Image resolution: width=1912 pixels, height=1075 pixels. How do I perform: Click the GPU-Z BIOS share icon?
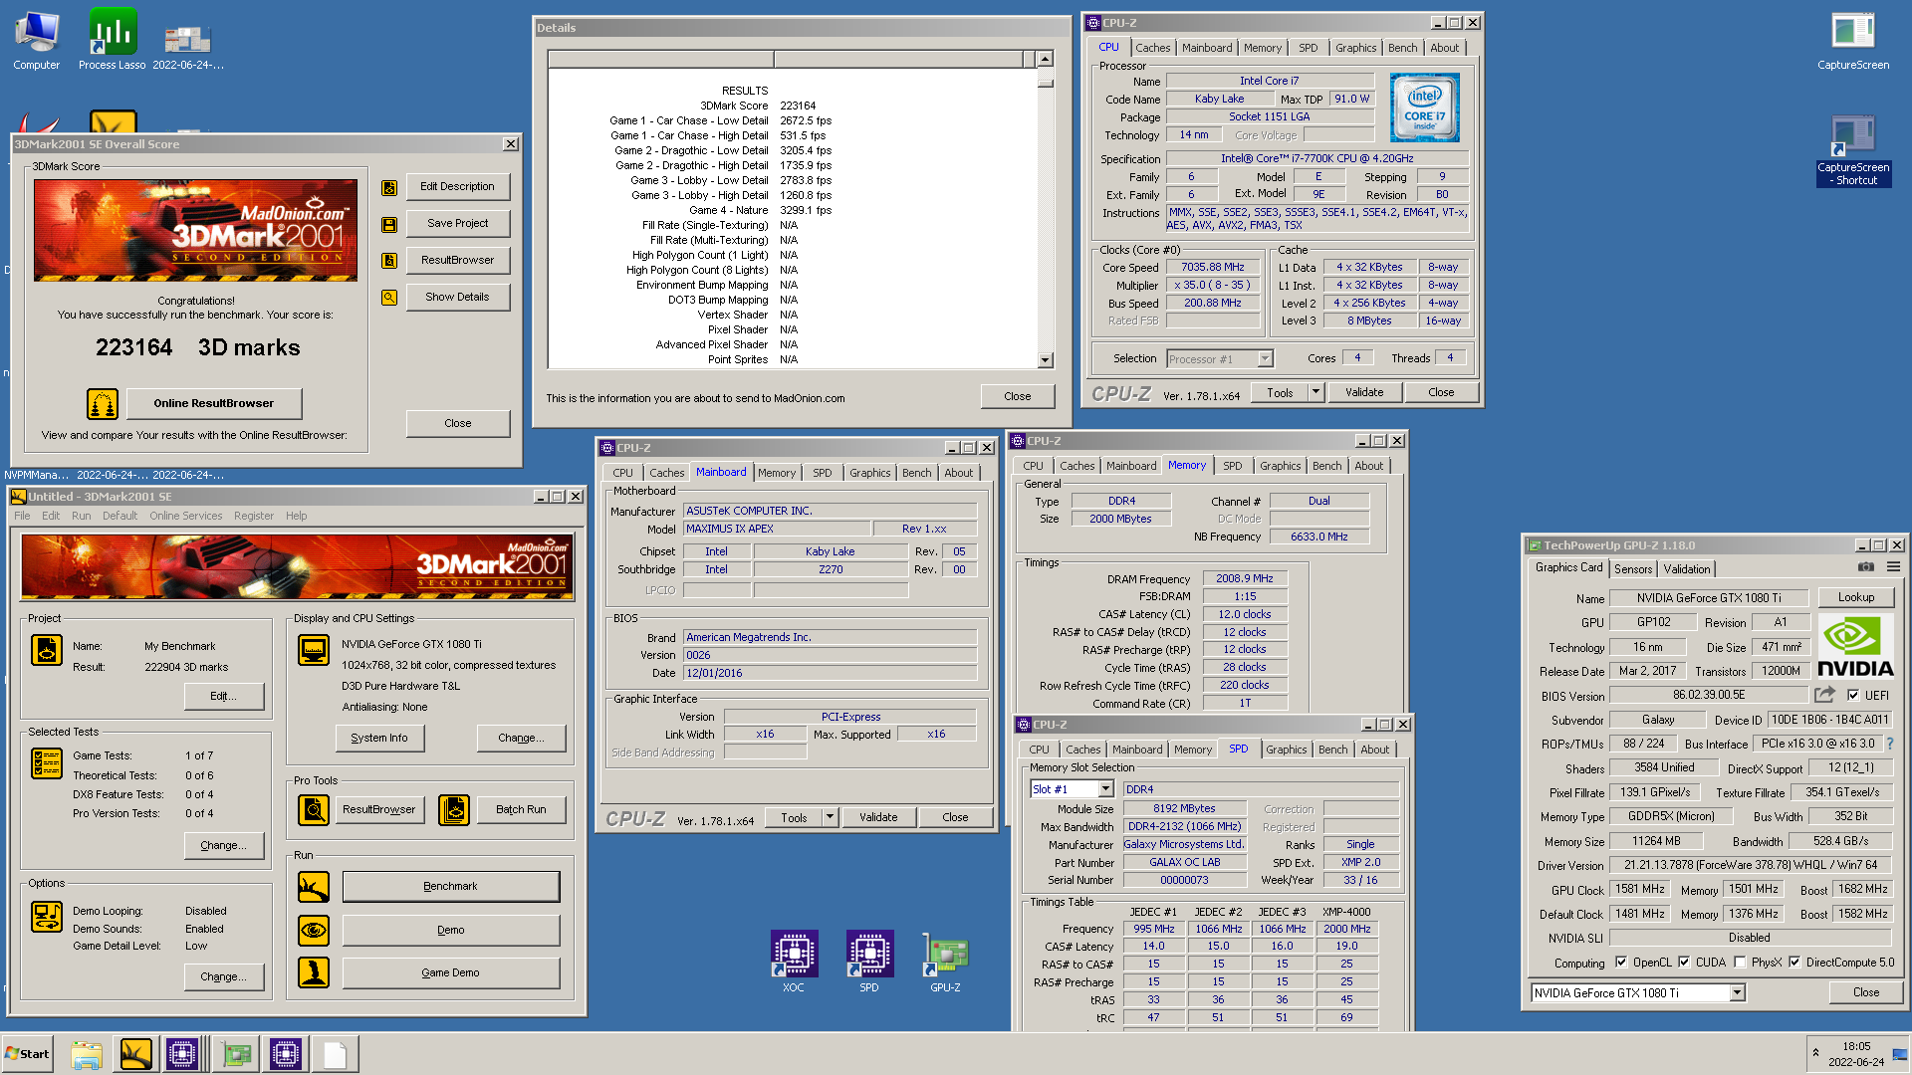[x=1824, y=695]
